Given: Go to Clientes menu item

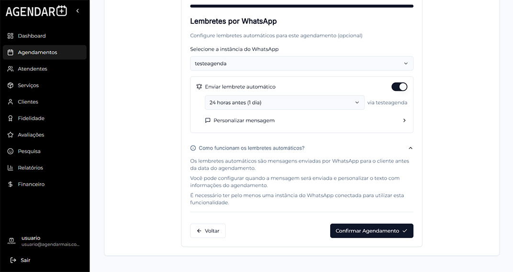Looking at the screenshot, I should [x=45, y=102].
